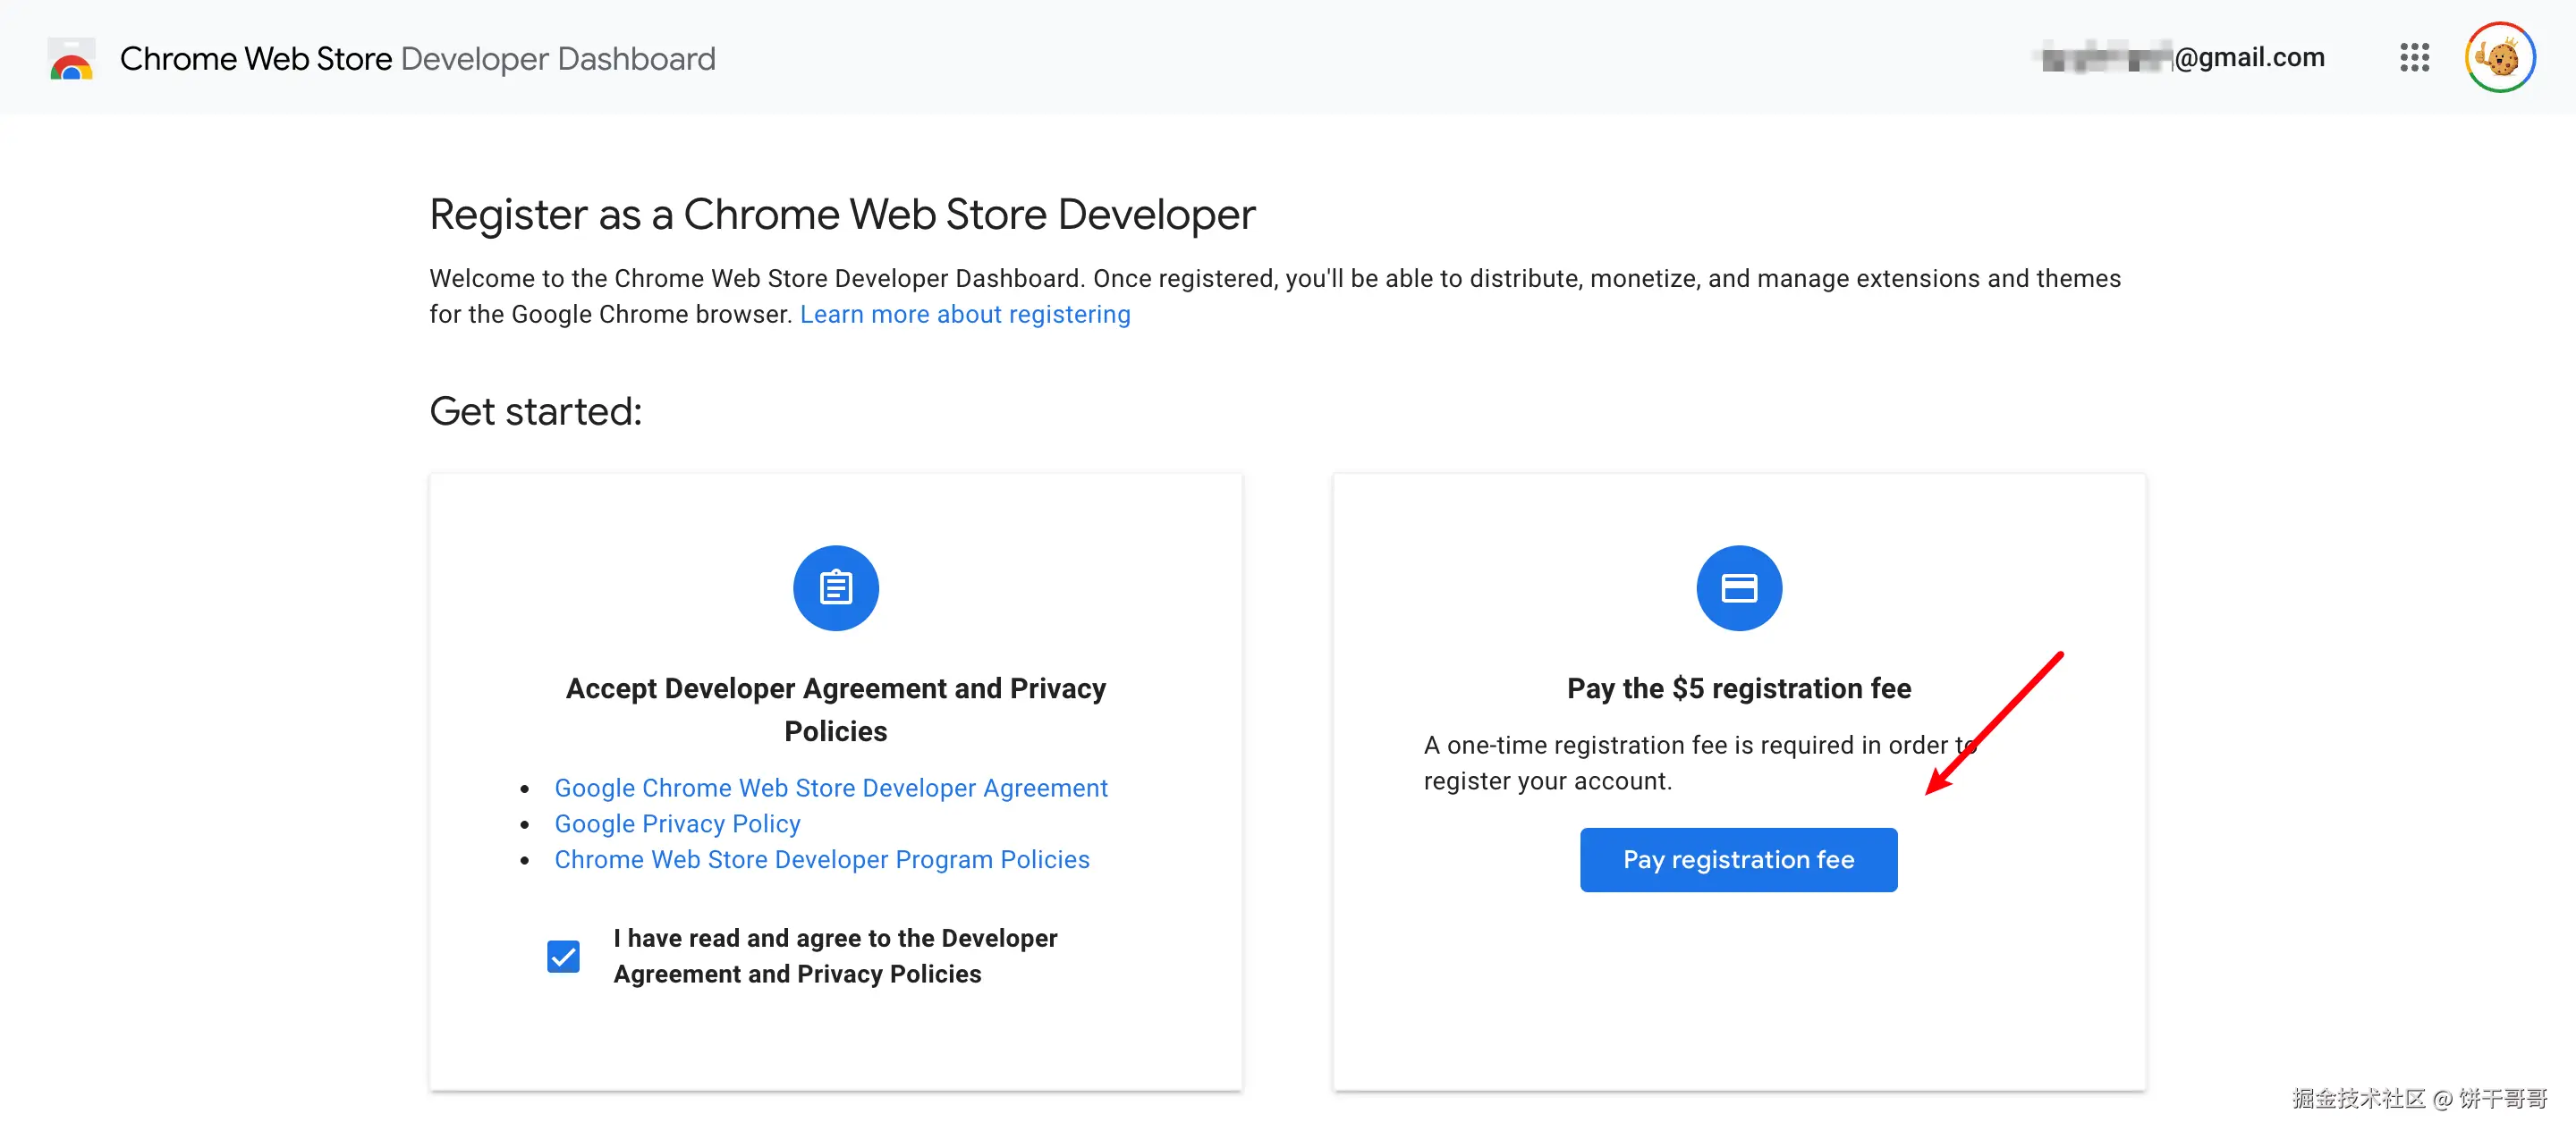2576x1139 pixels.
Task: Click the Chrome Web Store logo icon
Action: click(x=71, y=59)
